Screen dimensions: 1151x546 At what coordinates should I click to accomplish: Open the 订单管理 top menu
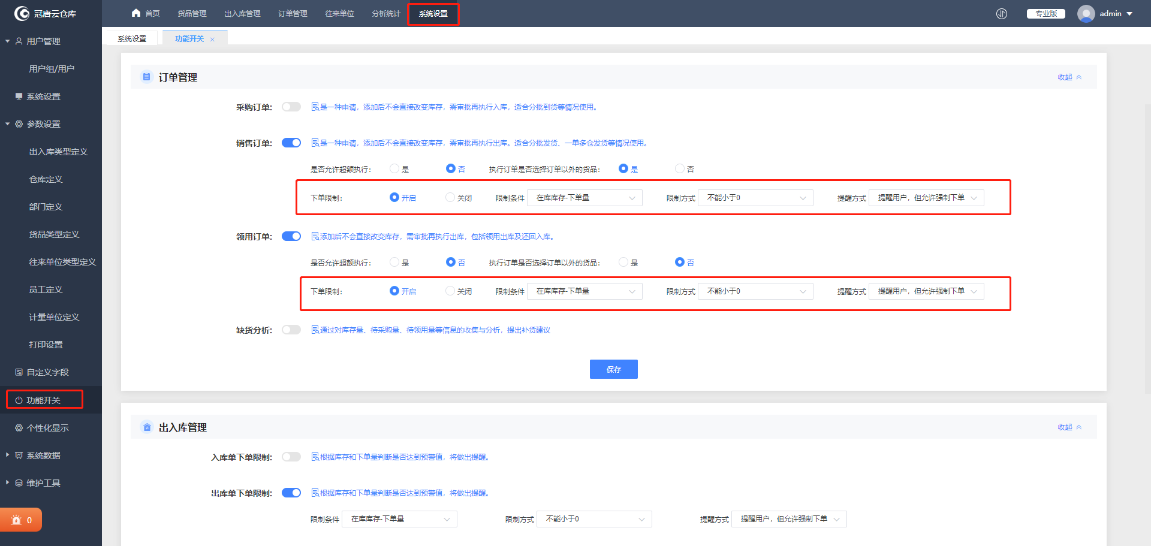coord(293,14)
